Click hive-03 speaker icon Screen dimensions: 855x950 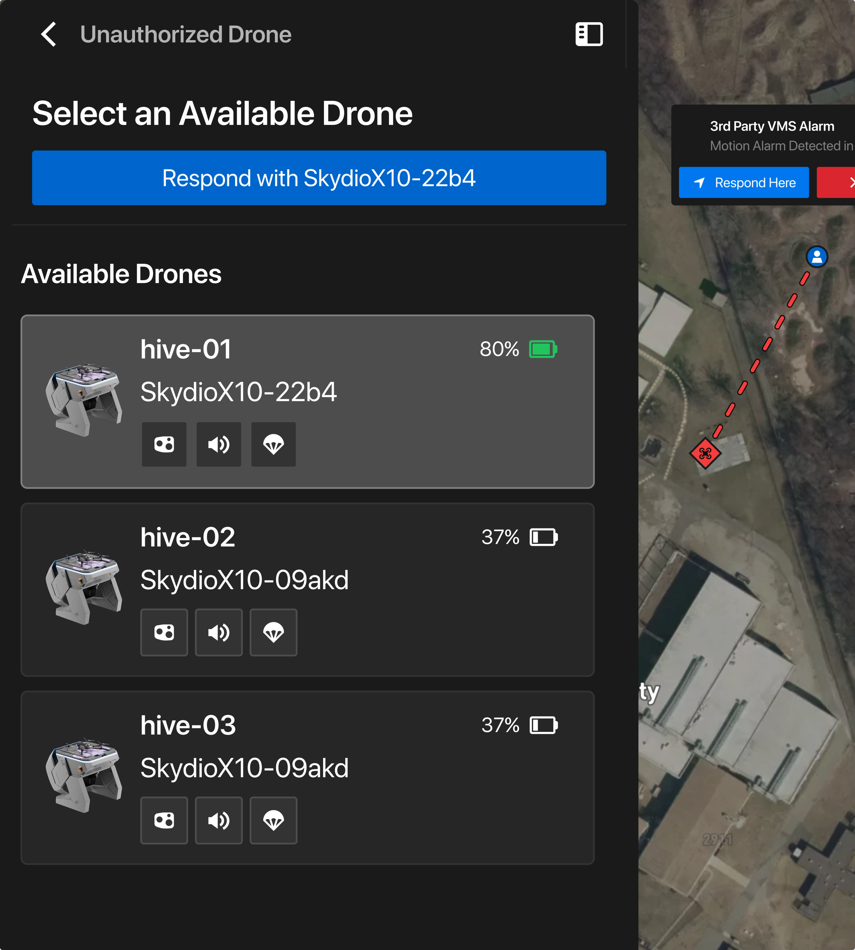219,820
